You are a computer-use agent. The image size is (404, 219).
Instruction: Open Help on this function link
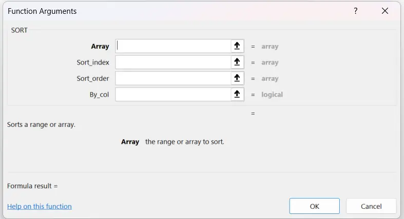point(40,206)
